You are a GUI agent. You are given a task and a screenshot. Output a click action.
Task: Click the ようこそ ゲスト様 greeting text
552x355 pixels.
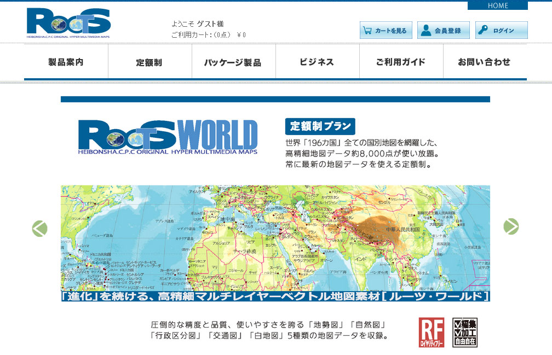[198, 24]
